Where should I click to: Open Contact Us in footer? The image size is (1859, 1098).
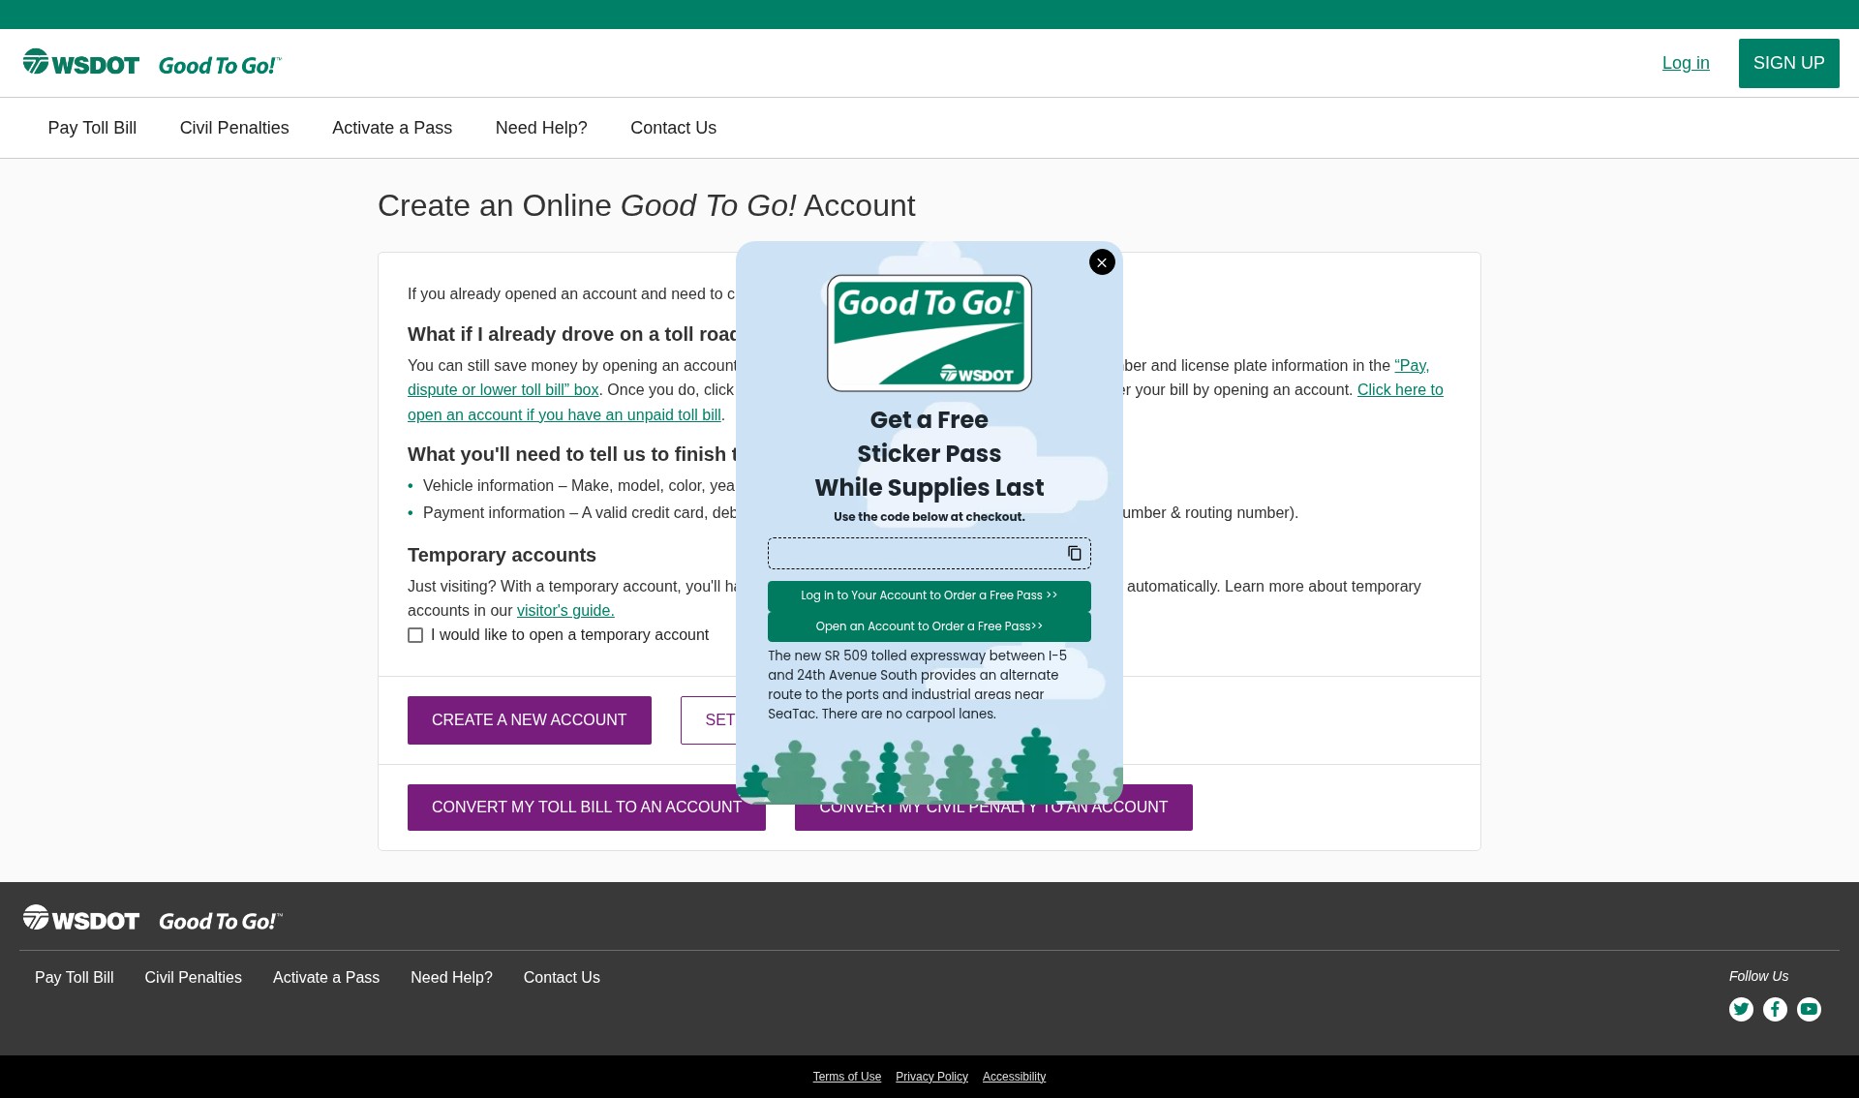pyautogui.click(x=562, y=978)
